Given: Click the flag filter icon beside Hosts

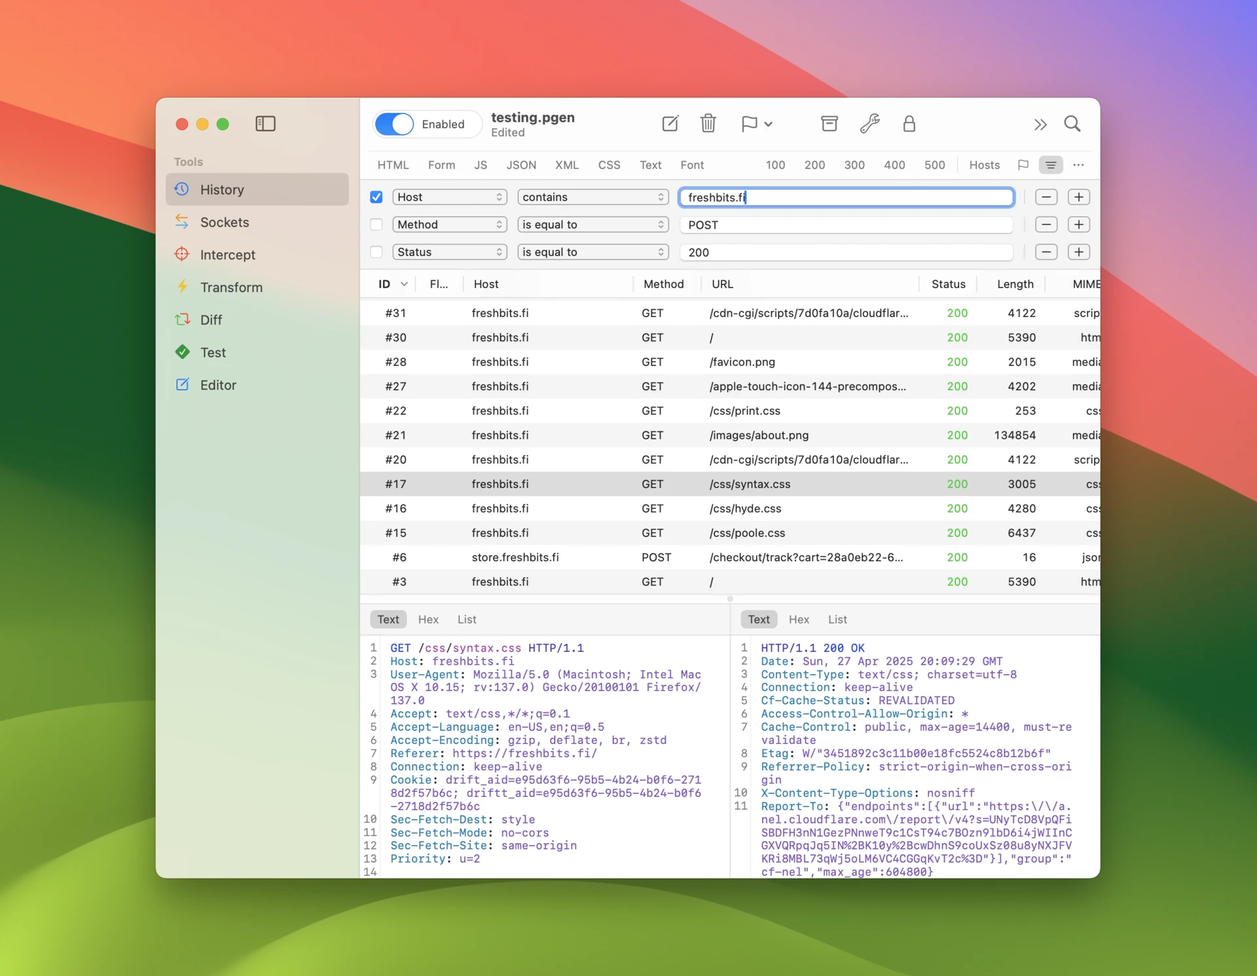Looking at the screenshot, I should 1023,165.
